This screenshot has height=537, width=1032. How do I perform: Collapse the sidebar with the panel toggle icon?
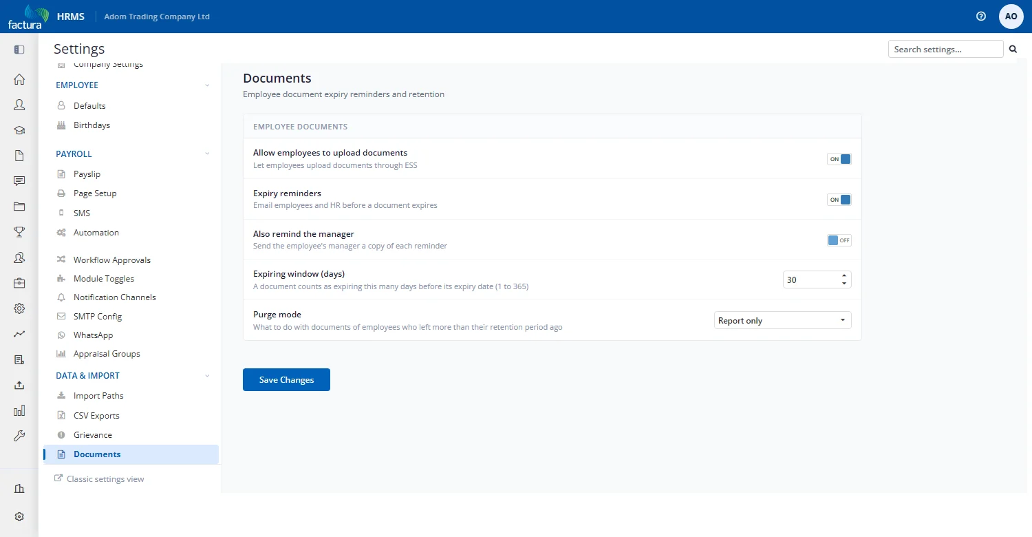tap(19, 50)
